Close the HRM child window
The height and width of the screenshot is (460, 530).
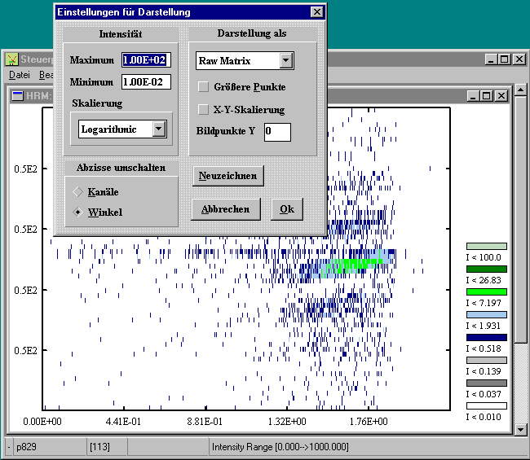[501, 96]
